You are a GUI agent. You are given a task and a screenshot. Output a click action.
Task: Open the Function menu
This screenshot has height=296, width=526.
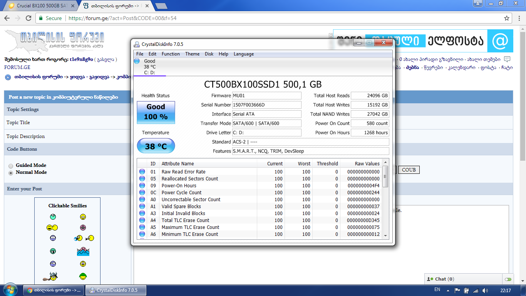tap(171, 54)
